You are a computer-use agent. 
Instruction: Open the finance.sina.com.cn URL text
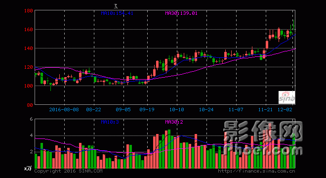256,171
